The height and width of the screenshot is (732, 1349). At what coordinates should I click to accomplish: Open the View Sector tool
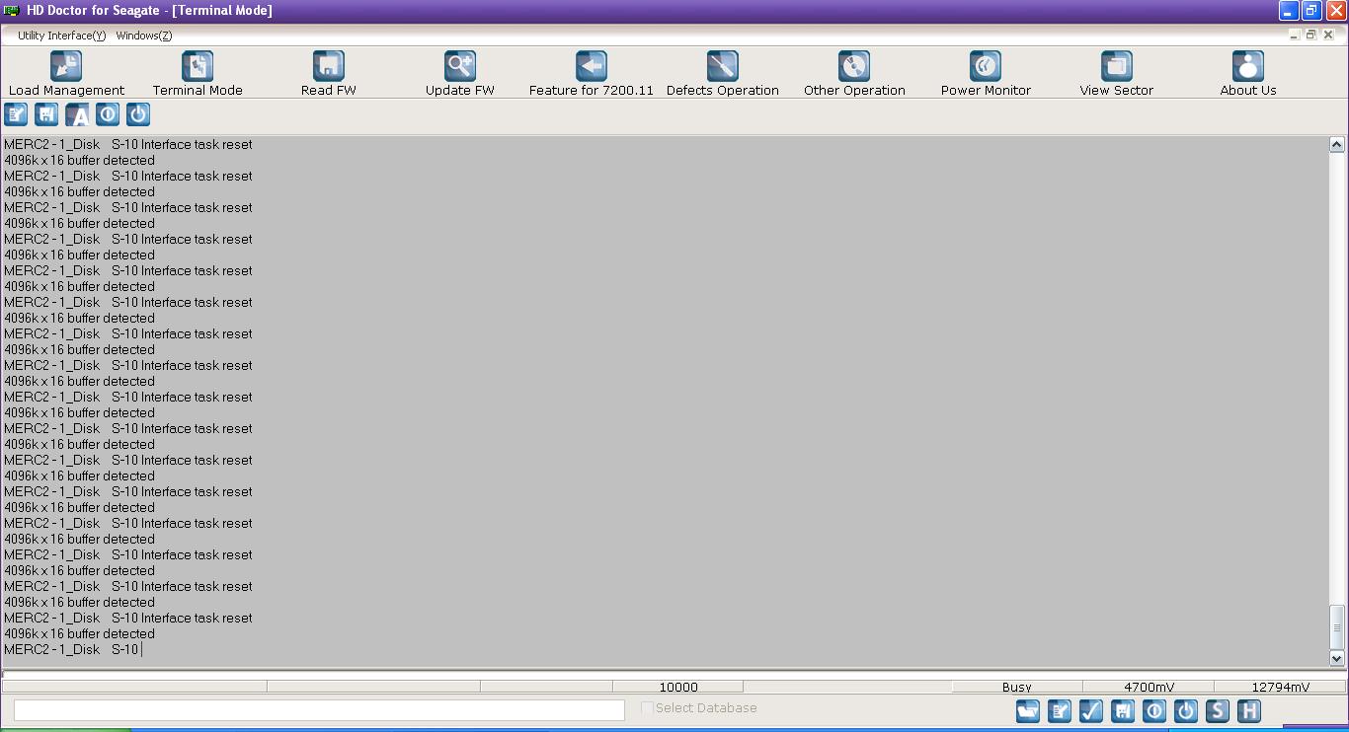point(1117,74)
